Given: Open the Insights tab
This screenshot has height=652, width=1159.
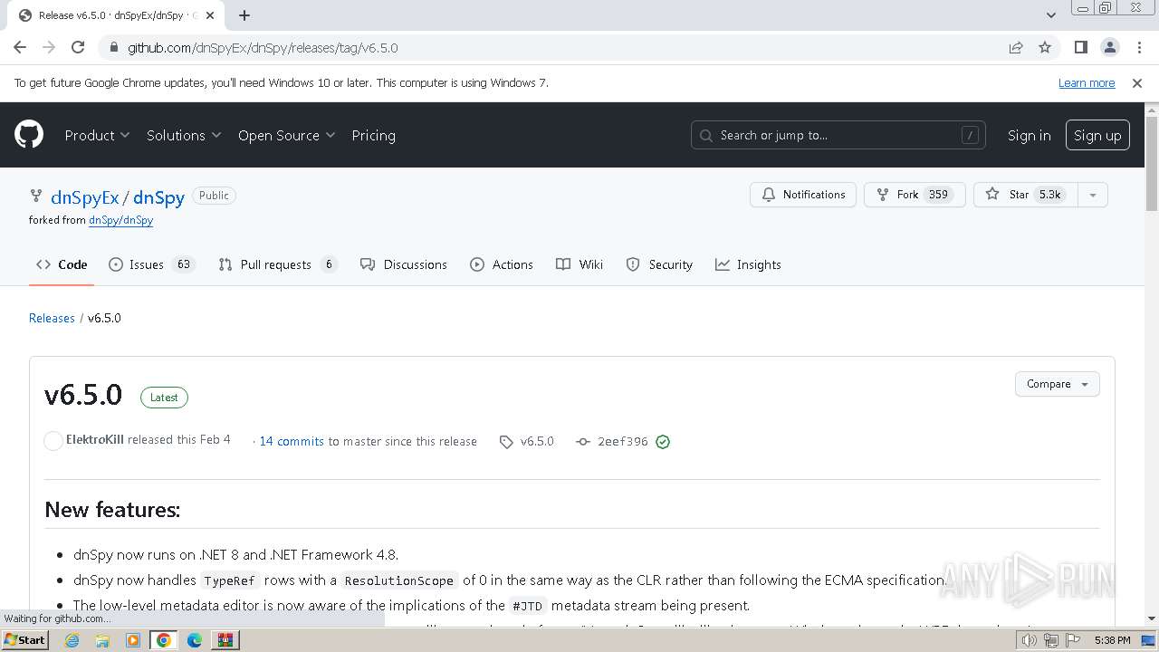Looking at the screenshot, I should pyautogui.click(x=748, y=264).
